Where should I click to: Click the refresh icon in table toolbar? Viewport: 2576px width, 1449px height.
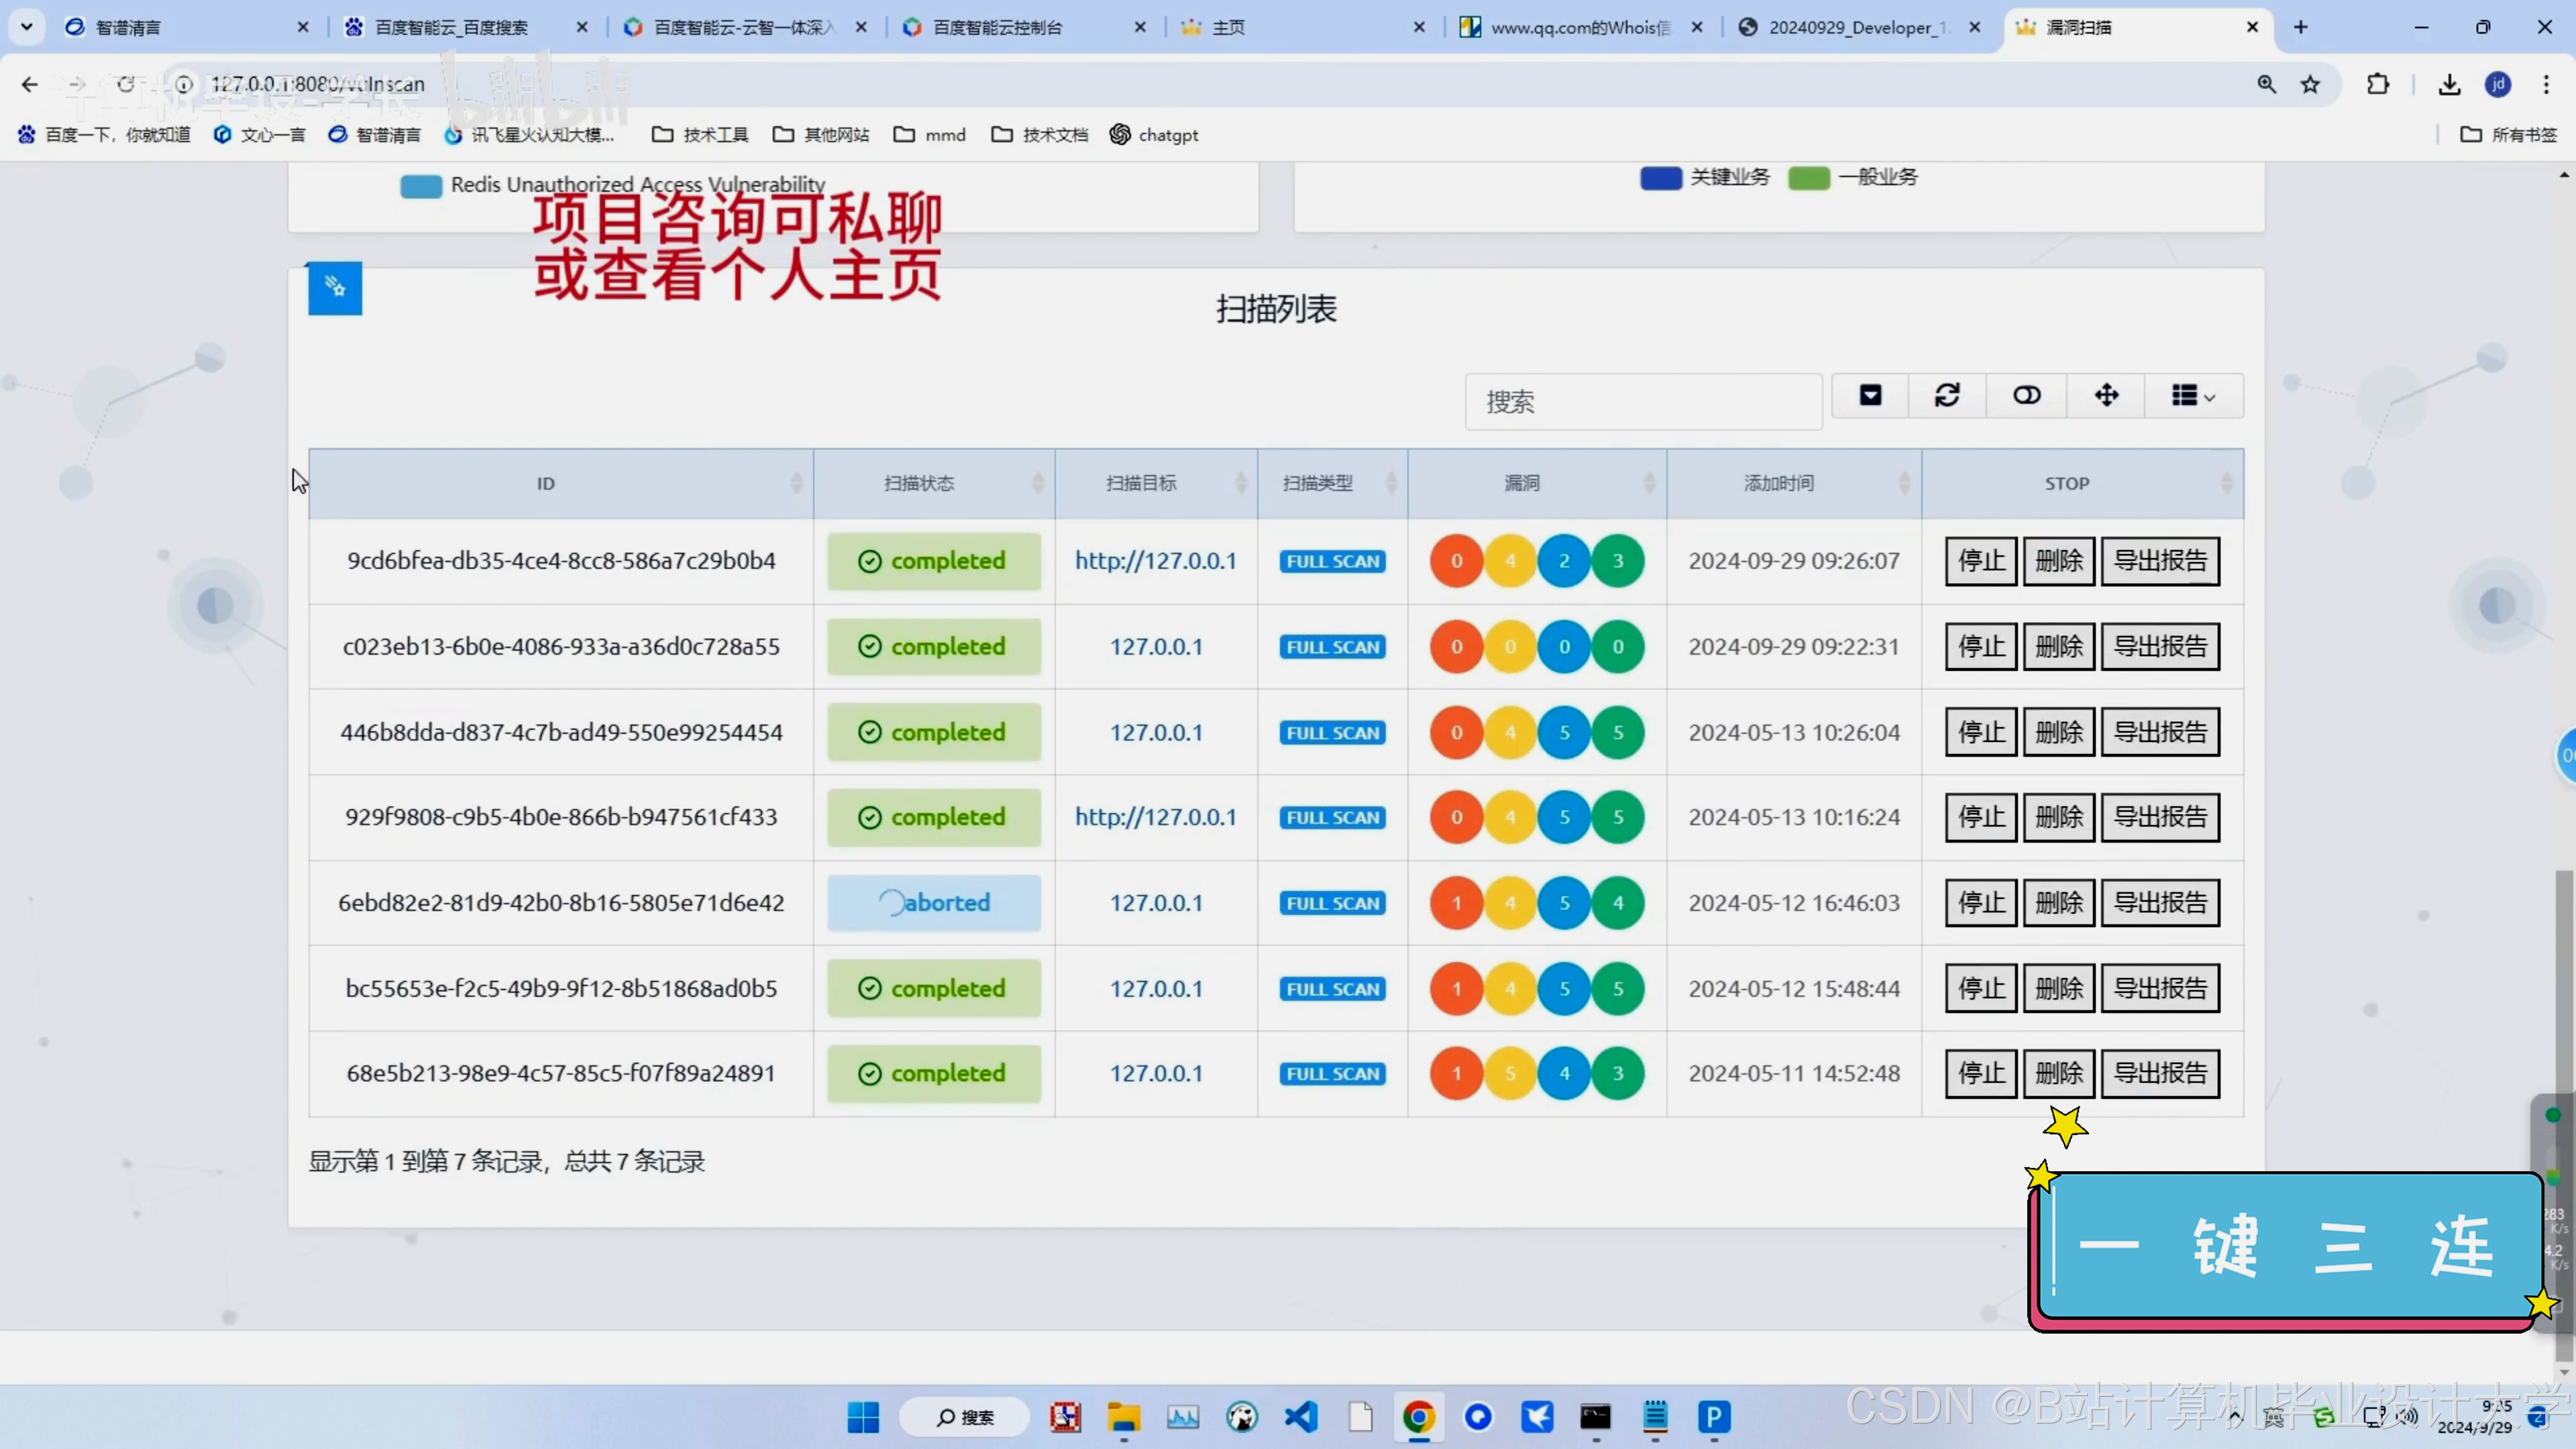point(1946,396)
